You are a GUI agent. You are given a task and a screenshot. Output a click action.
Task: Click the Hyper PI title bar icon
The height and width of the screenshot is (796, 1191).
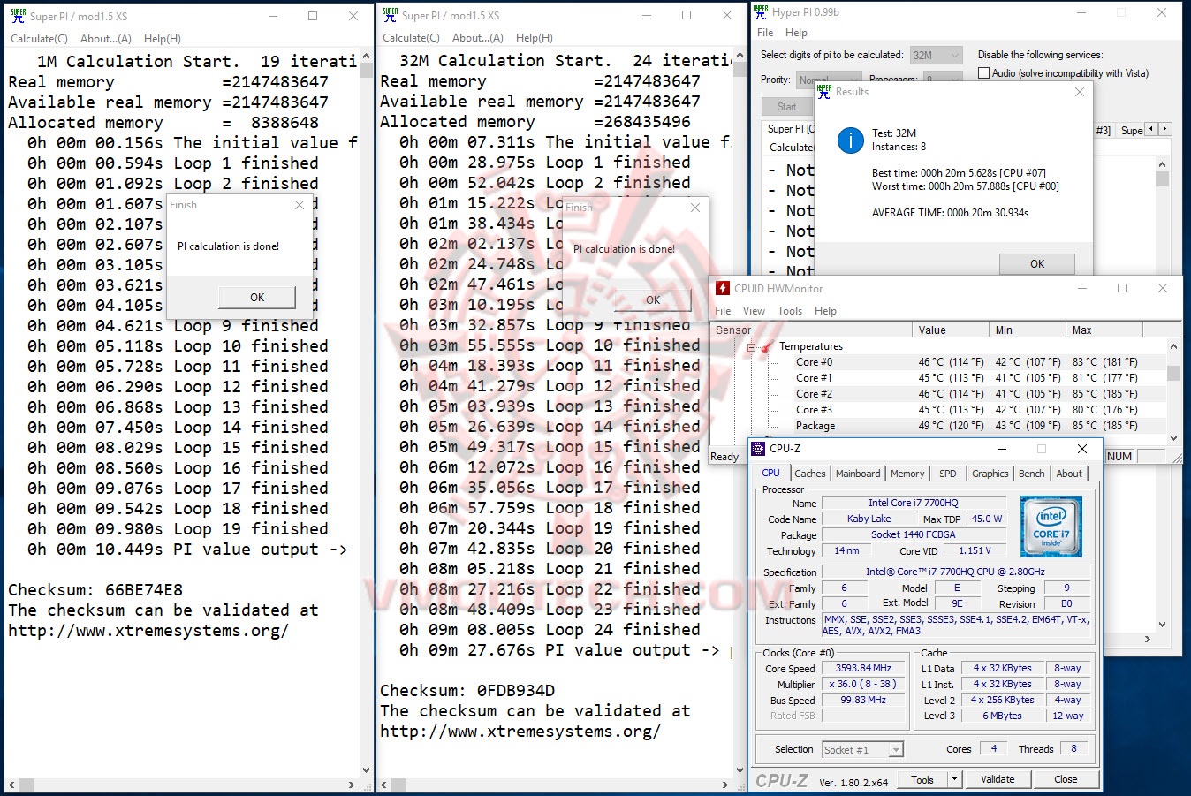(x=761, y=12)
